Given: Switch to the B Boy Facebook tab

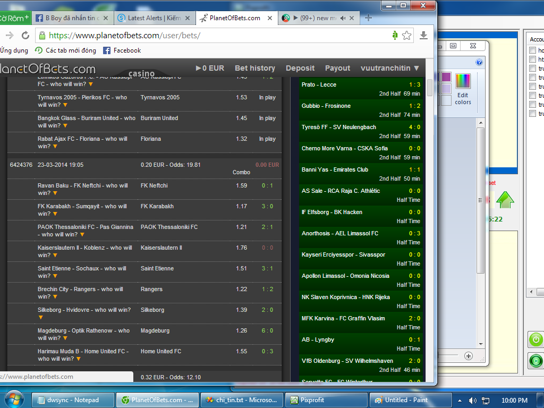Looking at the screenshot, I should pyautogui.click(x=73, y=18).
